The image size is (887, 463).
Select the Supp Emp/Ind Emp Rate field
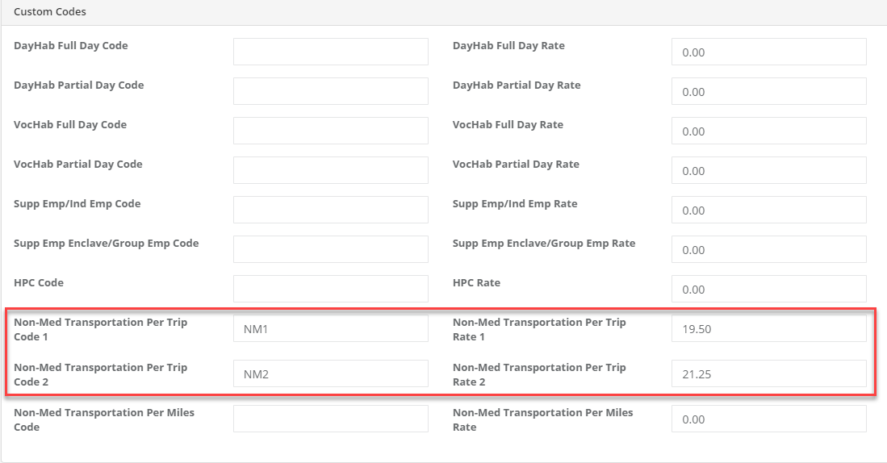click(768, 210)
